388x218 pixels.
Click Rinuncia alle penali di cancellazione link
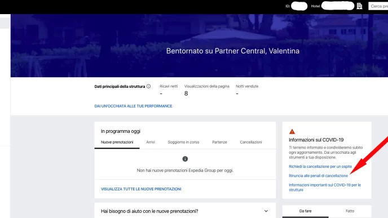pos(318,176)
